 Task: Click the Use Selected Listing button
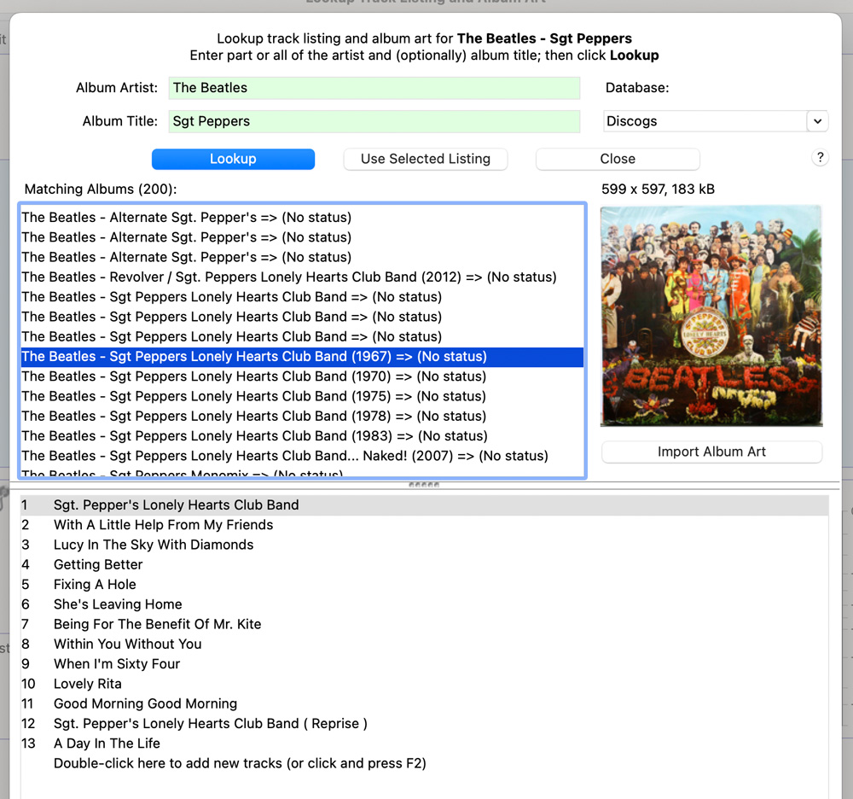point(425,159)
